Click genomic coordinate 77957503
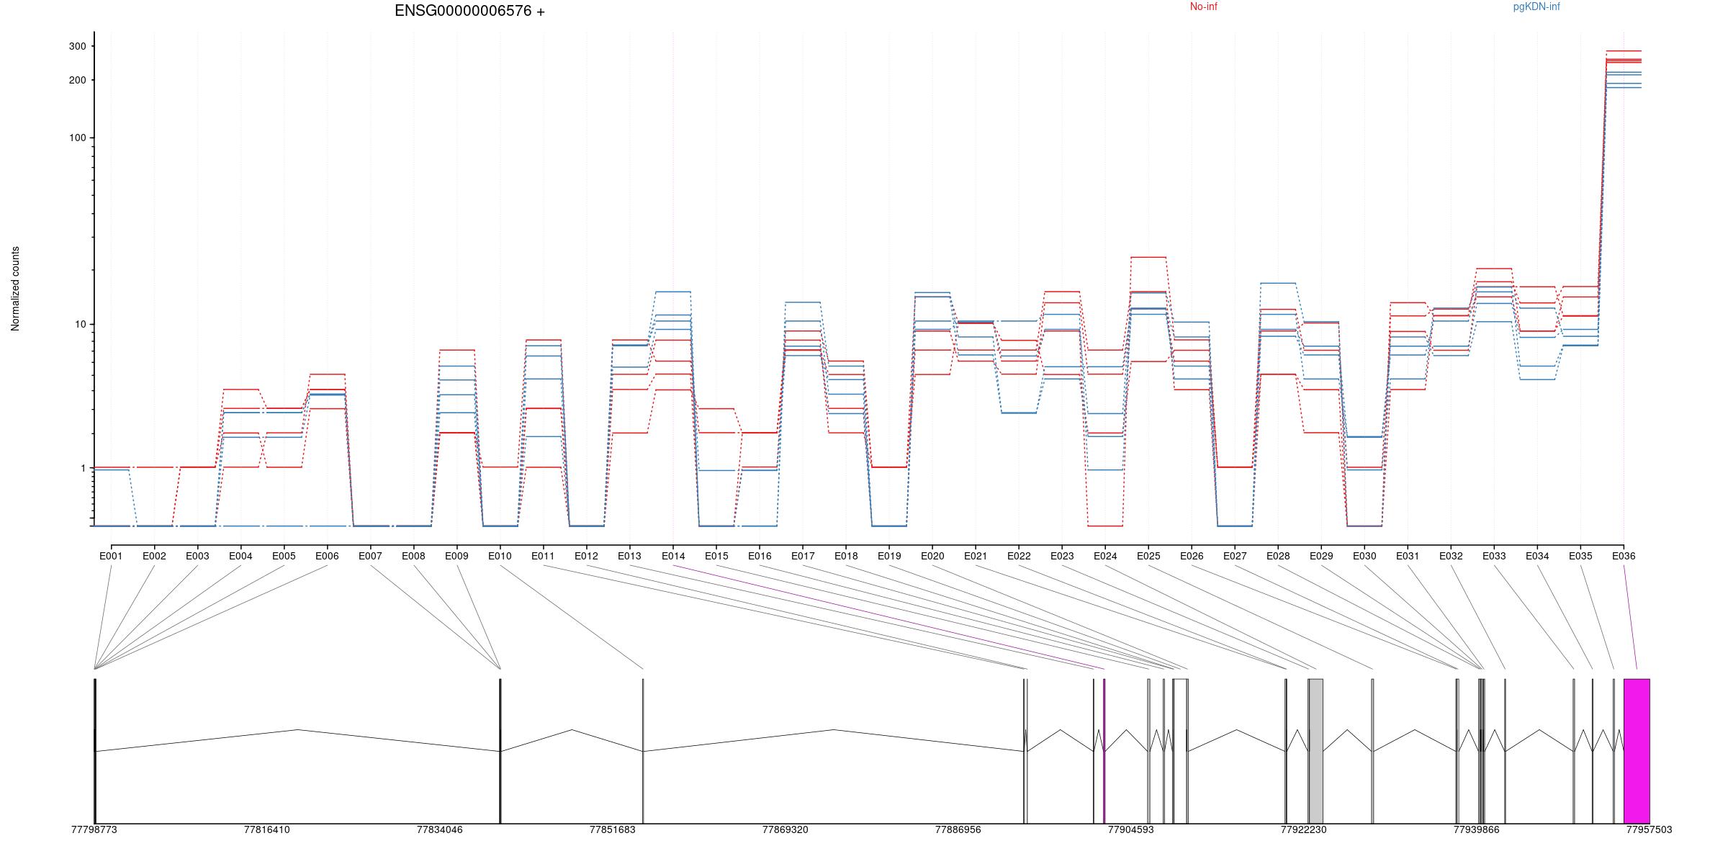Screen dimensions: 1728x864 point(1648,830)
